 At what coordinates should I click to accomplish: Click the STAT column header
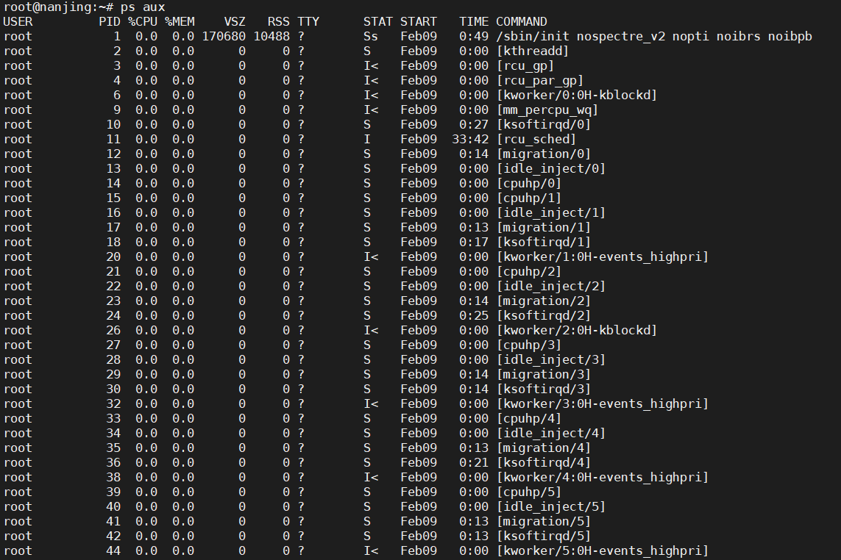click(377, 21)
